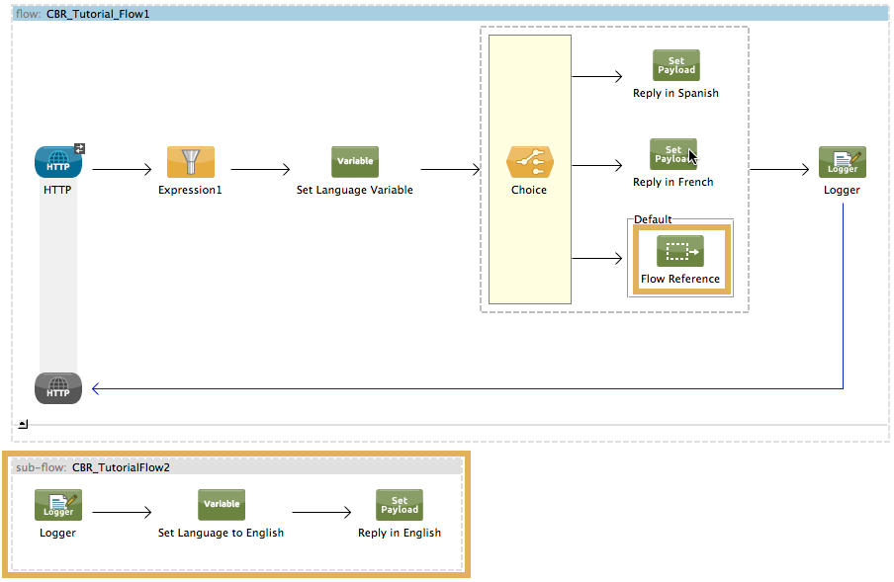Click the Set Language Variable text label

point(354,190)
